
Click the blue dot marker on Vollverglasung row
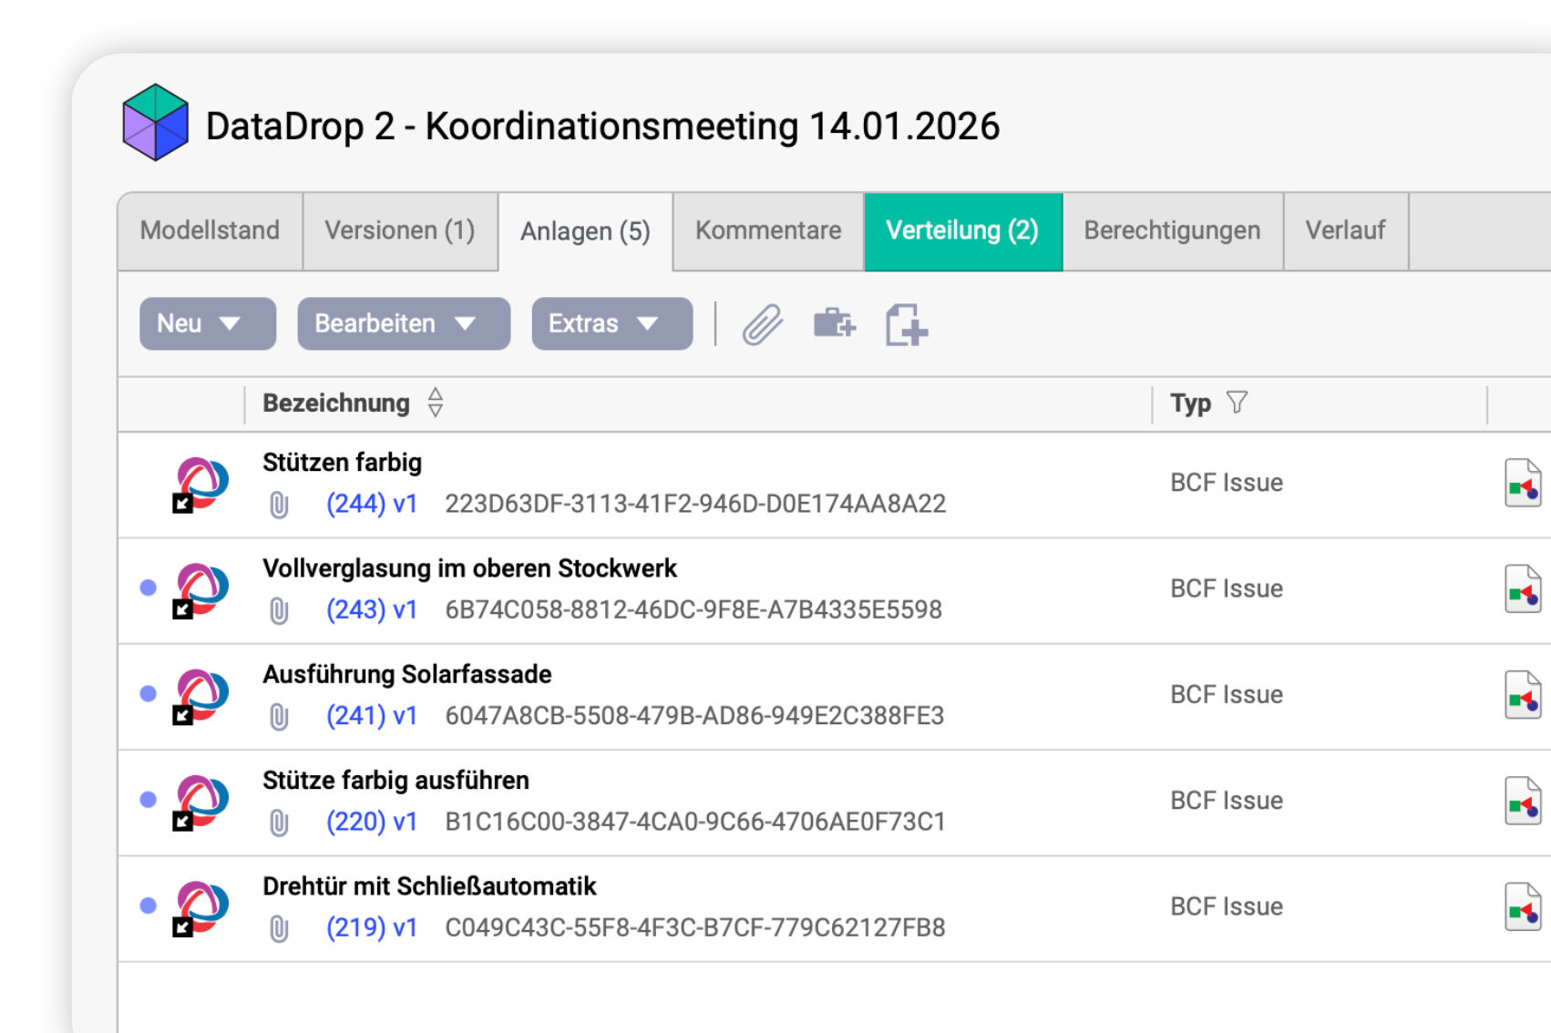pos(149,588)
